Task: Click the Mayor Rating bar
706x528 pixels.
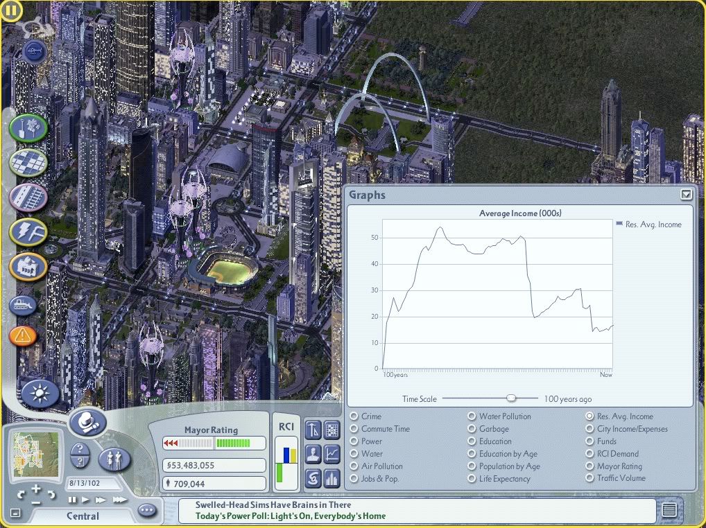Action: pos(214,443)
